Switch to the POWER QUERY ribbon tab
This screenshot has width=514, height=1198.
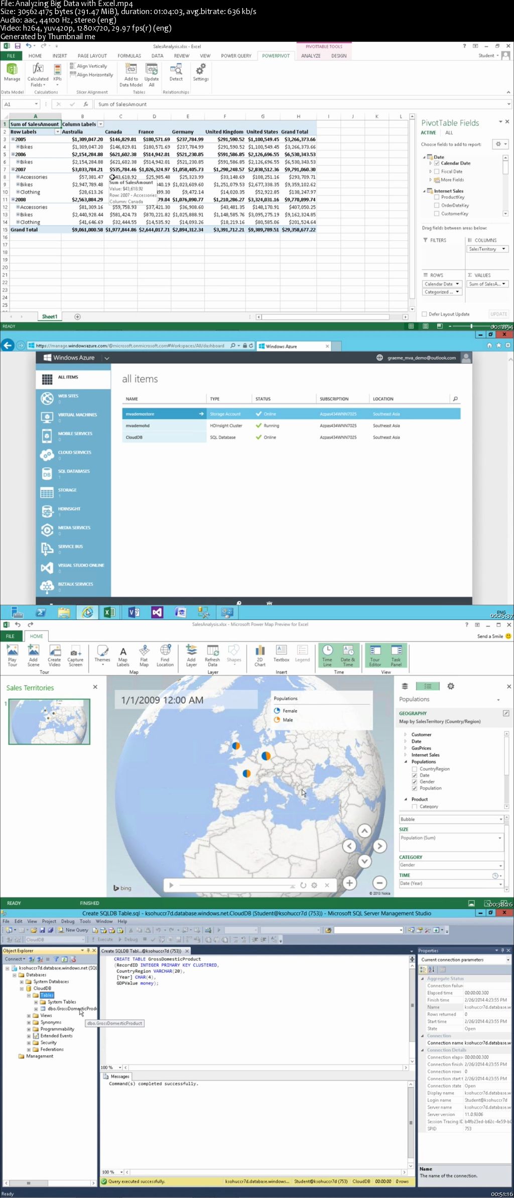coord(236,56)
